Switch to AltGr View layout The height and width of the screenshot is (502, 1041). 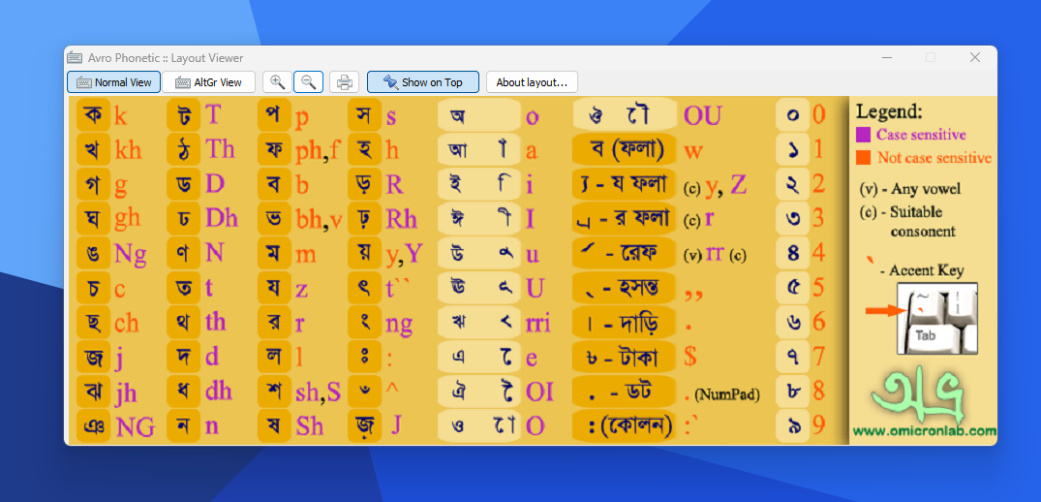208,82
